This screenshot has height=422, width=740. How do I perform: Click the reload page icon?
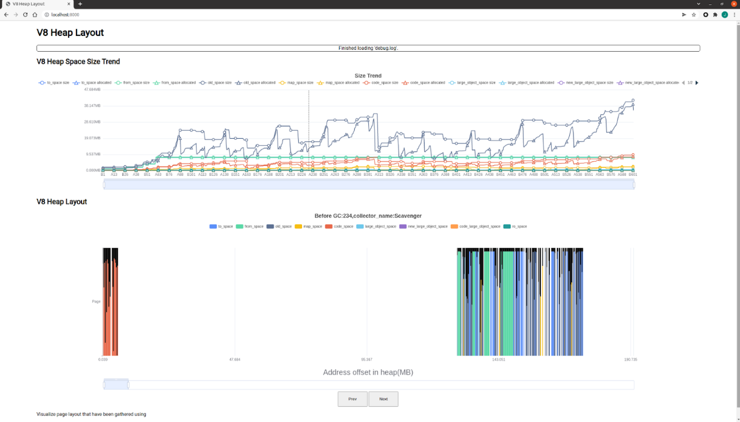[x=24, y=15]
